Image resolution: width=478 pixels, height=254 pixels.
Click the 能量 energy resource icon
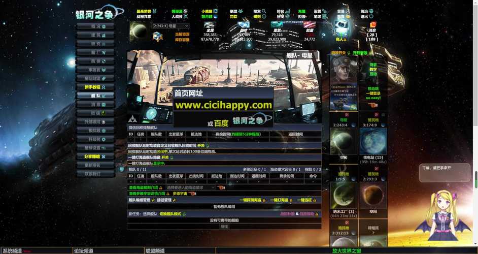[x=310, y=25]
